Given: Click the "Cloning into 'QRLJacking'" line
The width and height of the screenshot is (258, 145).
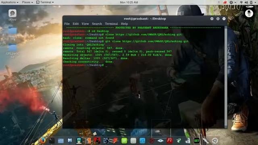Looking at the screenshot, I should [87, 45].
